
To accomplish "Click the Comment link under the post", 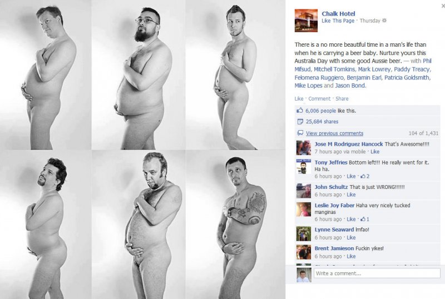I will (x=319, y=99).
